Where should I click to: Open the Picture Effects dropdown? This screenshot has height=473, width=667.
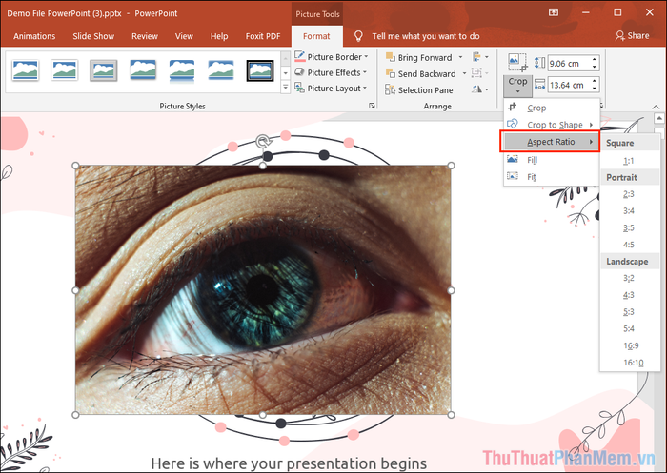tap(331, 72)
